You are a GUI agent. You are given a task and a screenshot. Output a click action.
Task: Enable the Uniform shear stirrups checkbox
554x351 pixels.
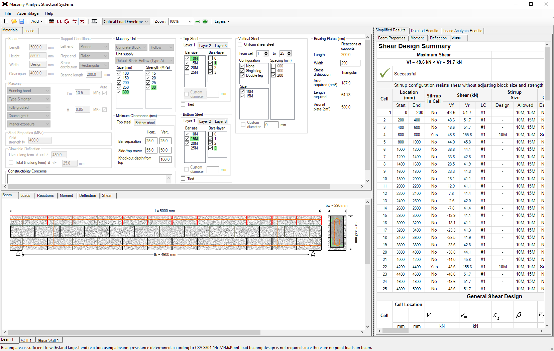pyautogui.click(x=240, y=44)
